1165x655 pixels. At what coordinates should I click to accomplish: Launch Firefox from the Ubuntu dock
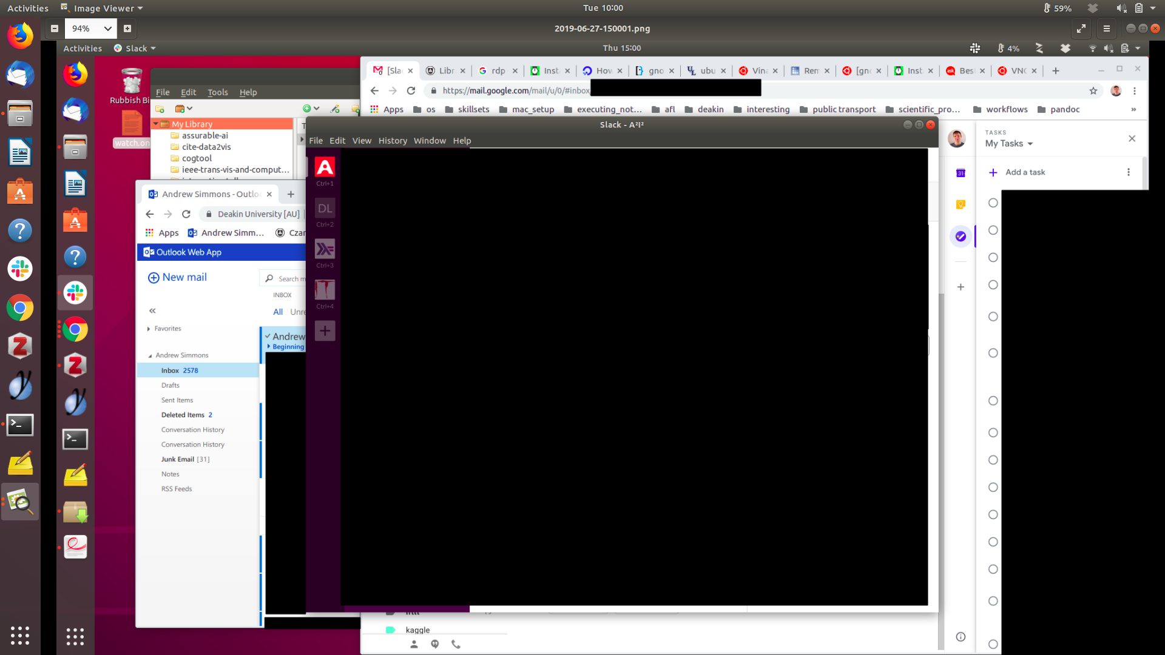(20, 36)
